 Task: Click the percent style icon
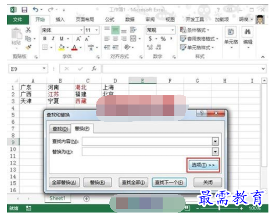(163, 39)
